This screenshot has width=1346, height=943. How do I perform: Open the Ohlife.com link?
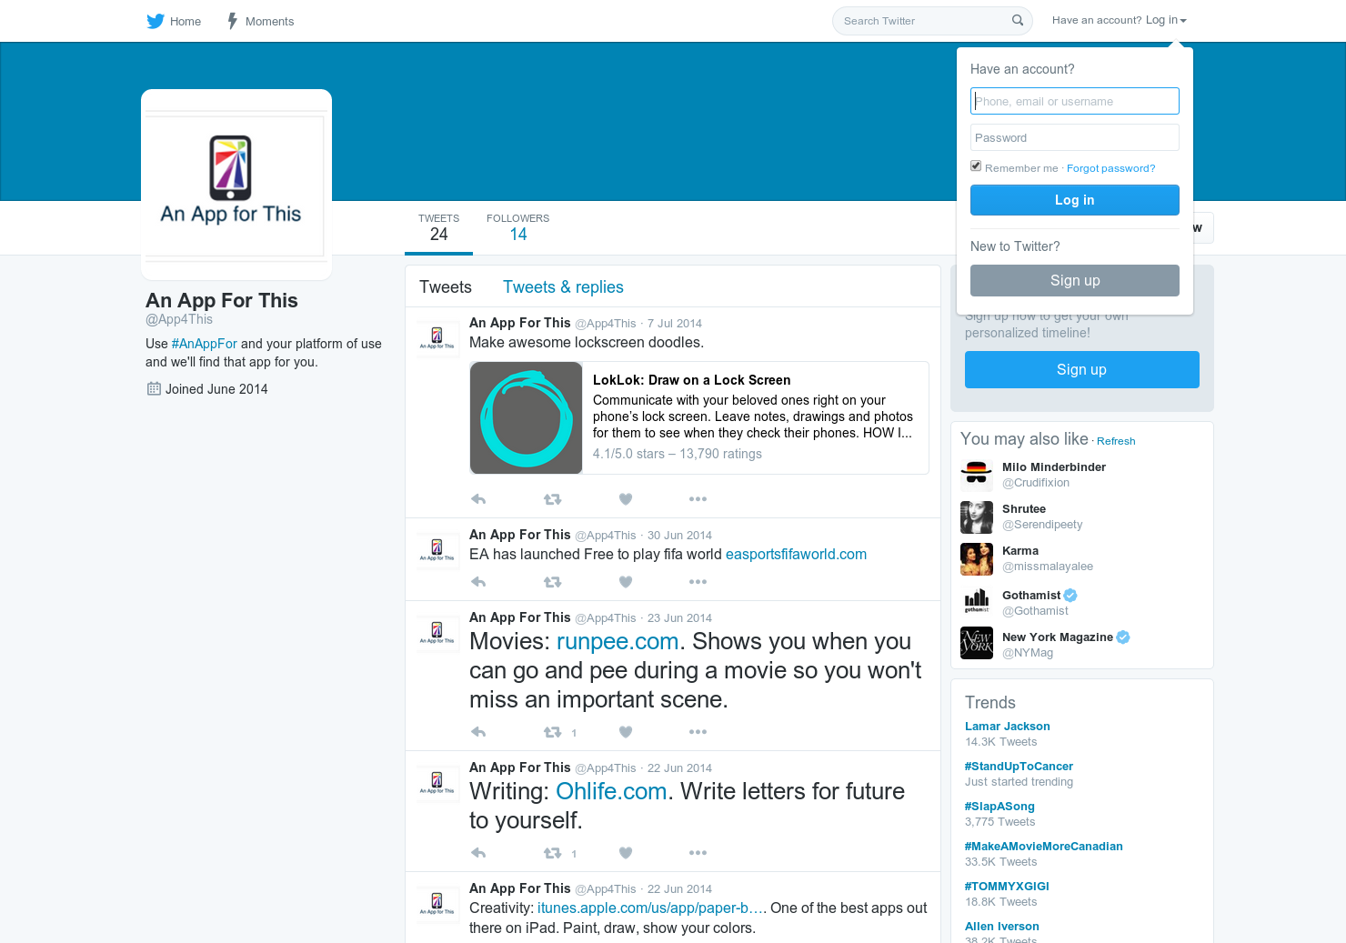(x=611, y=791)
